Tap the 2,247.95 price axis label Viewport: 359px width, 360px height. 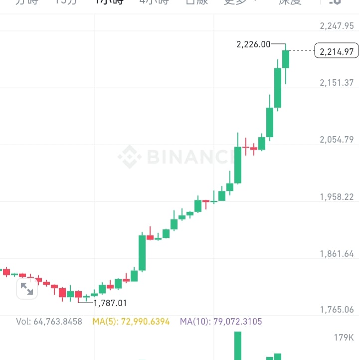click(337, 26)
